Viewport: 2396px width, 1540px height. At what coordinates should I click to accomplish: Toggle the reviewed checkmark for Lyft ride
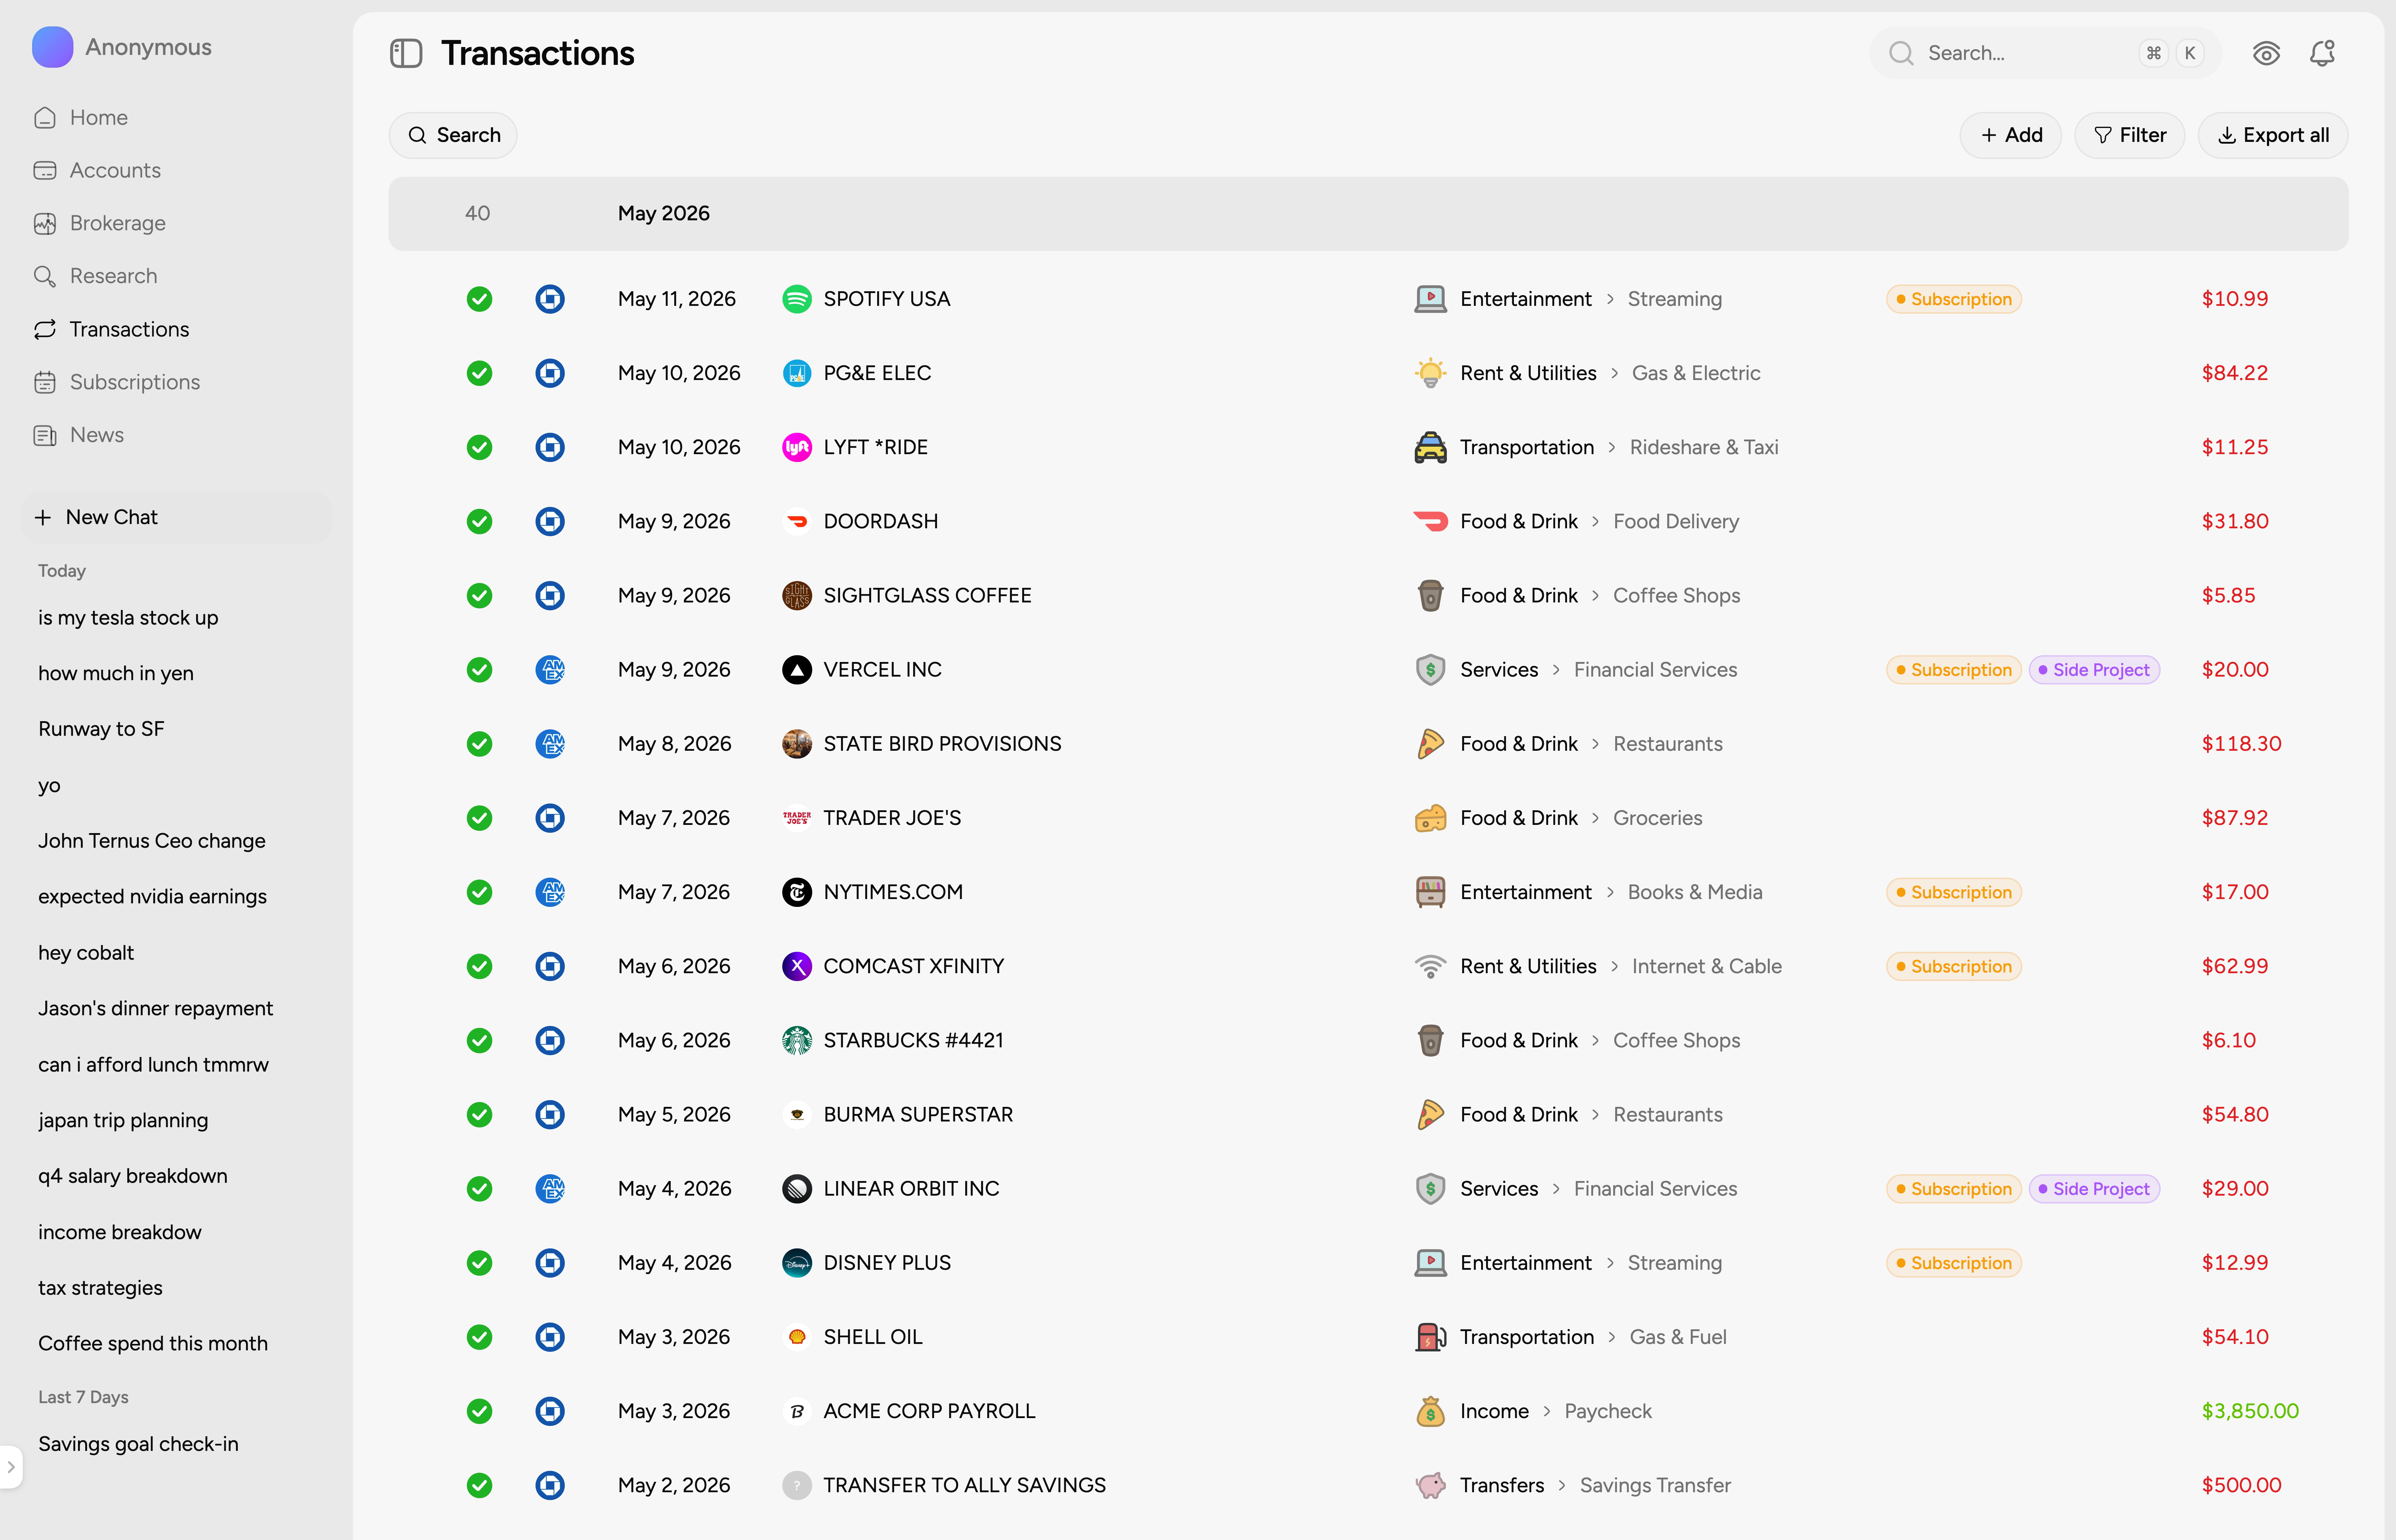479,447
